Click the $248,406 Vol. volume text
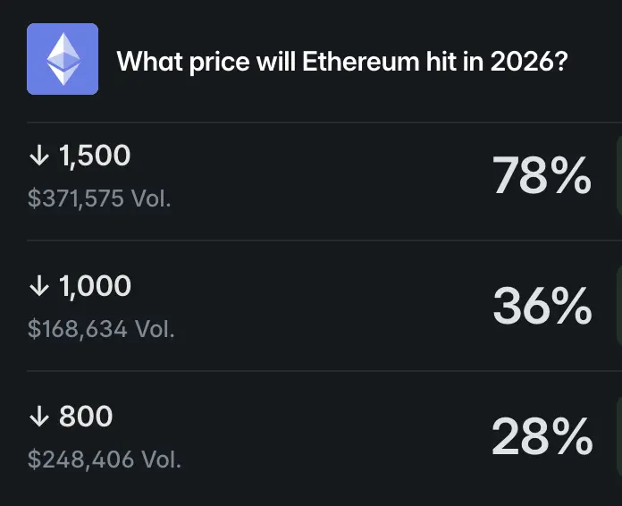 point(105,460)
